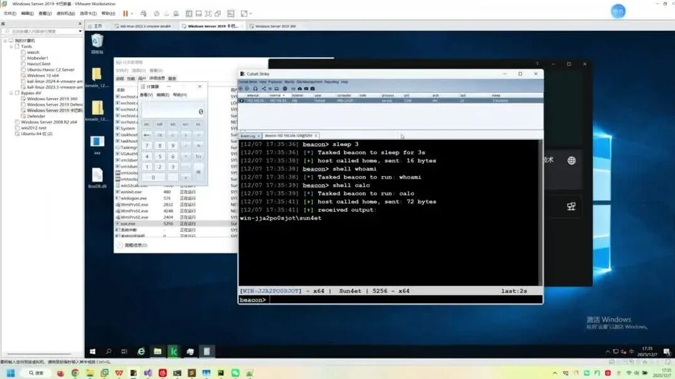Open Calculator 查看(V) menu
Screen dimensions: 675x379
pyautogui.click(x=146, y=95)
